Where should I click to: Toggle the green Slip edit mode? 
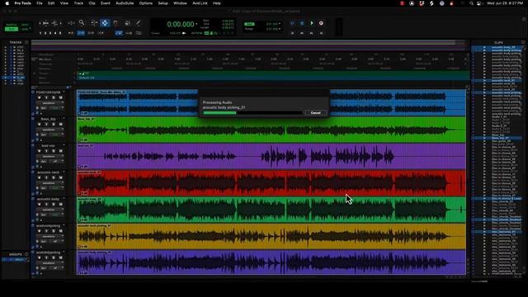click(x=12, y=30)
